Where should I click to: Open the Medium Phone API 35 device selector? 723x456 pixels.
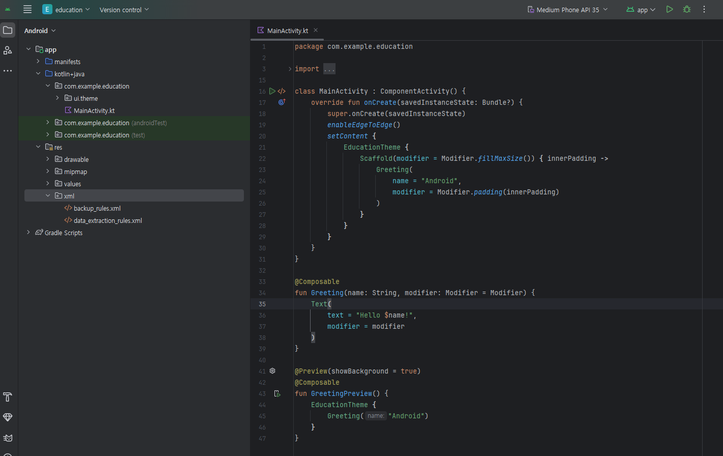(568, 10)
